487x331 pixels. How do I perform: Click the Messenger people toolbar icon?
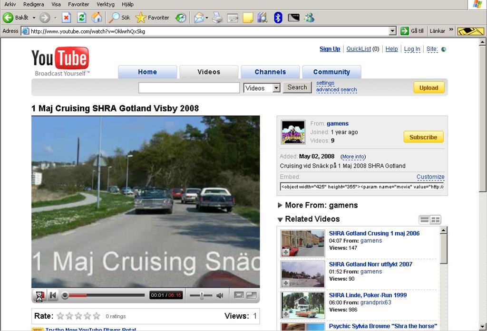click(309, 18)
